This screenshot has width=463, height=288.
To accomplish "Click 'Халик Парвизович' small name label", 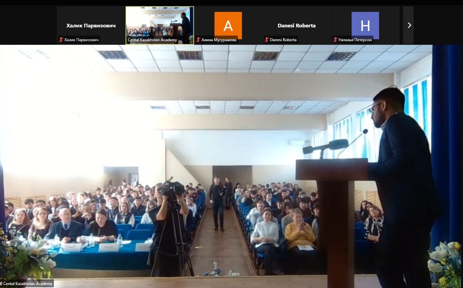I will (x=82, y=40).
